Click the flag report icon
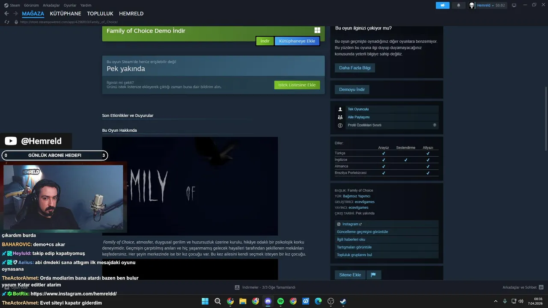 373,275
